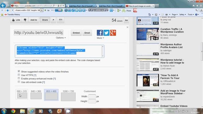Open Add an Image to WordPress Sidebar
The width and height of the screenshot is (203, 114).
point(173,92)
